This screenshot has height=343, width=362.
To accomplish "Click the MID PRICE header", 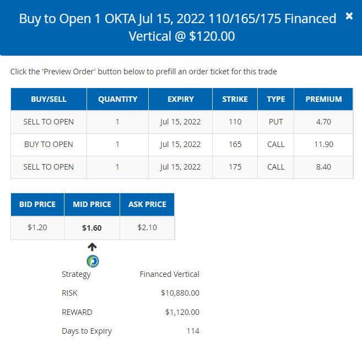I will click(92, 204).
